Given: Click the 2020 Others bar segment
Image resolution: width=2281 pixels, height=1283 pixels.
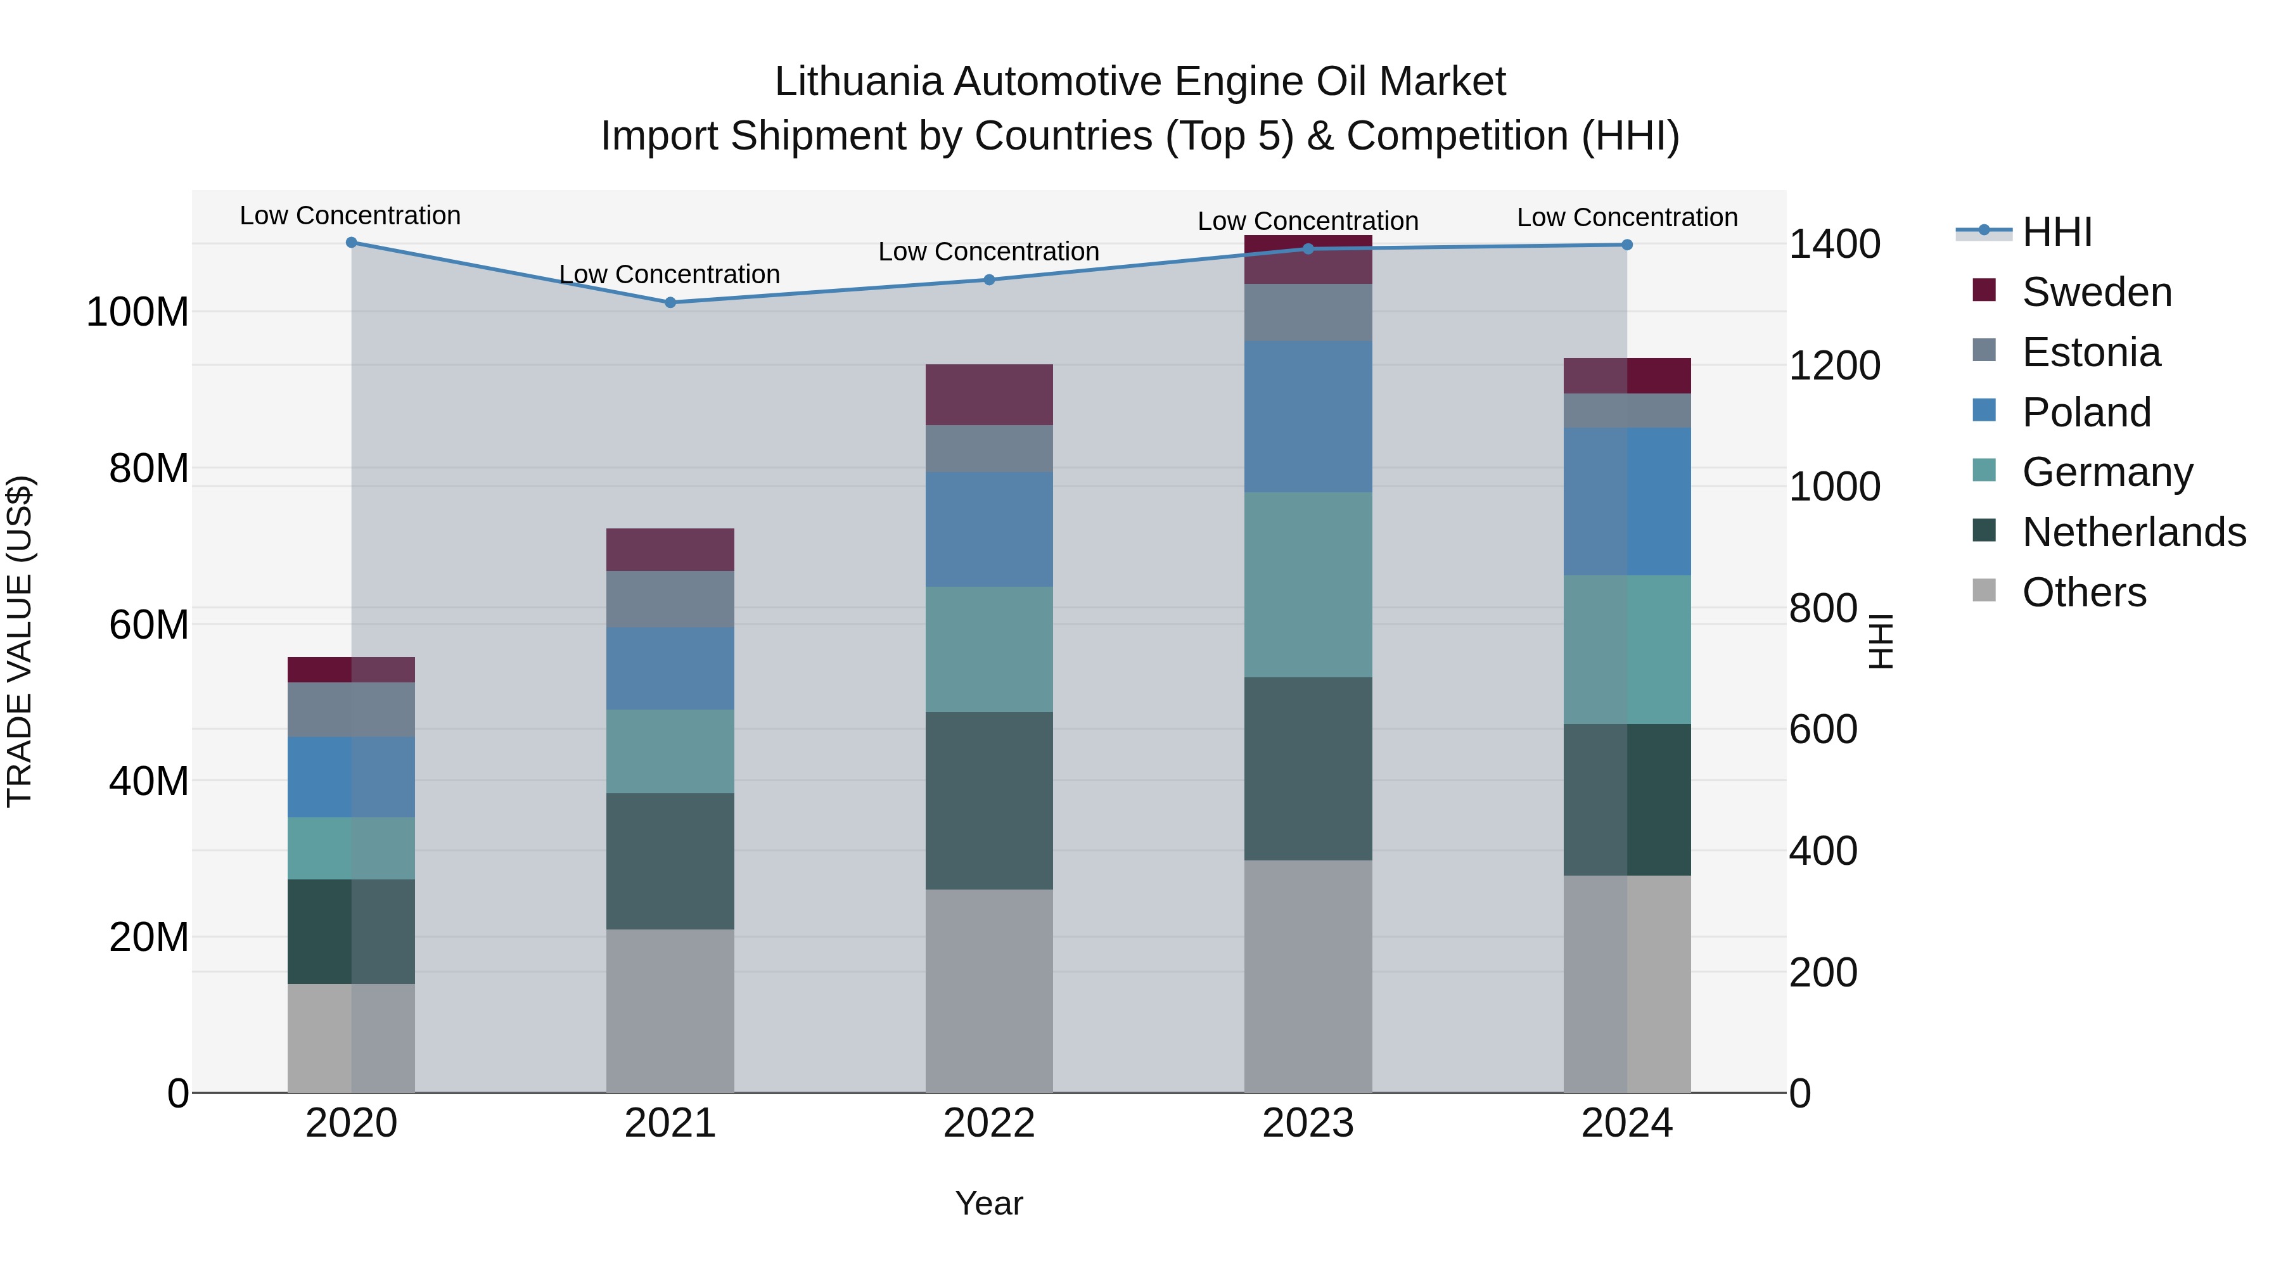Looking at the screenshot, I should pyautogui.click(x=352, y=1038).
